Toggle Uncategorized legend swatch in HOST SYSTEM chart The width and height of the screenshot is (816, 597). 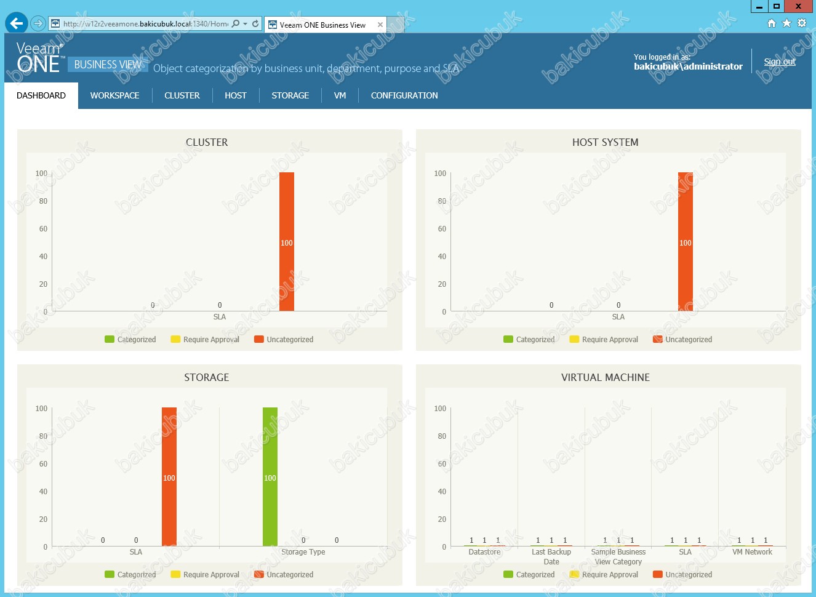point(658,339)
